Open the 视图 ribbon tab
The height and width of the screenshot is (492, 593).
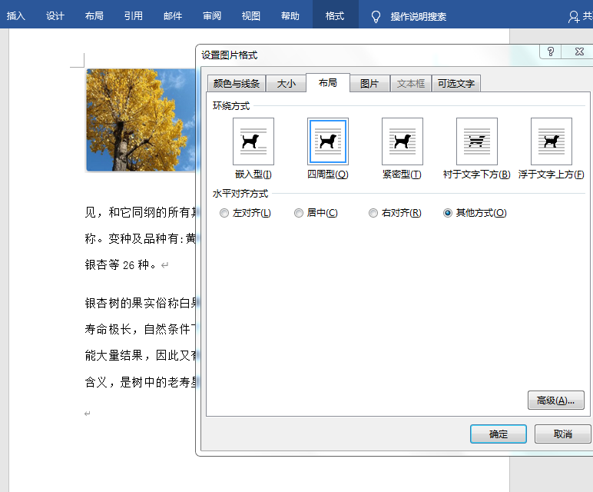[251, 16]
